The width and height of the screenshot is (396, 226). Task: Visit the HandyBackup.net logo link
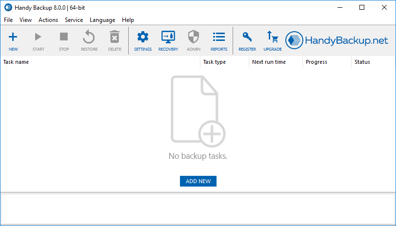337,40
